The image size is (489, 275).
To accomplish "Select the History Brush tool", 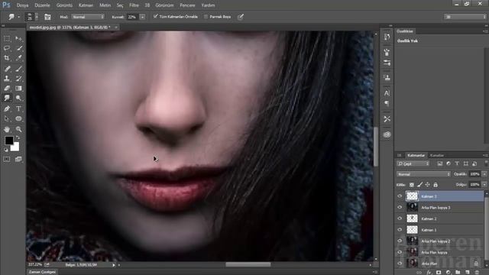I will (18, 79).
